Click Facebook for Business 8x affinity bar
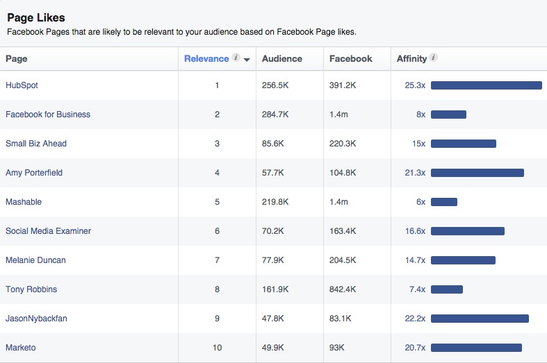The width and height of the screenshot is (547, 363). (x=448, y=115)
